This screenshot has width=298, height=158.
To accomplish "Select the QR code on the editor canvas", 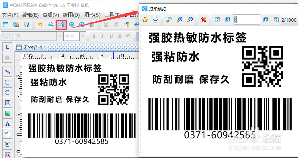I will click(114, 90).
